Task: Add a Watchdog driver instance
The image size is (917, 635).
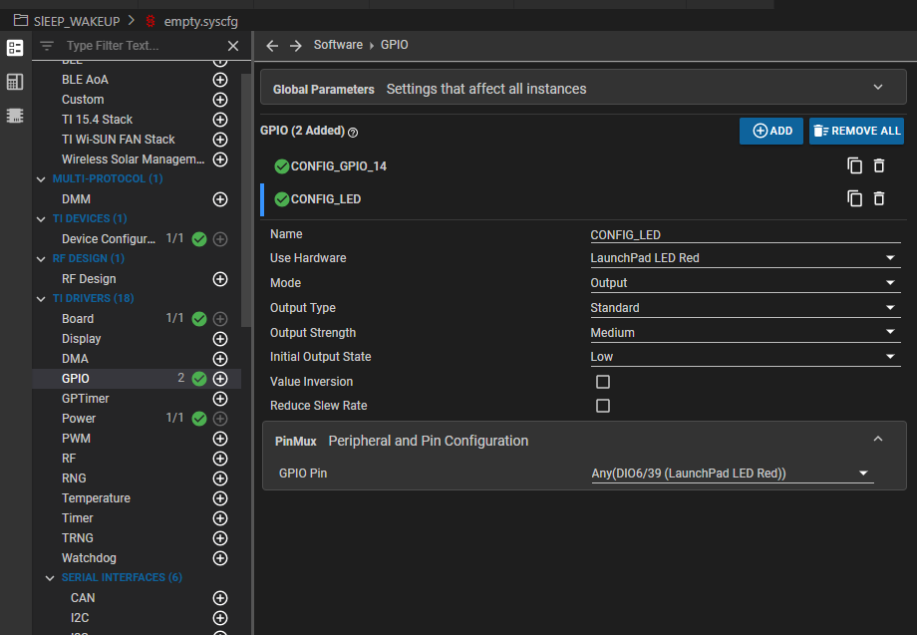Action: pyautogui.click(x=220, y=558)
